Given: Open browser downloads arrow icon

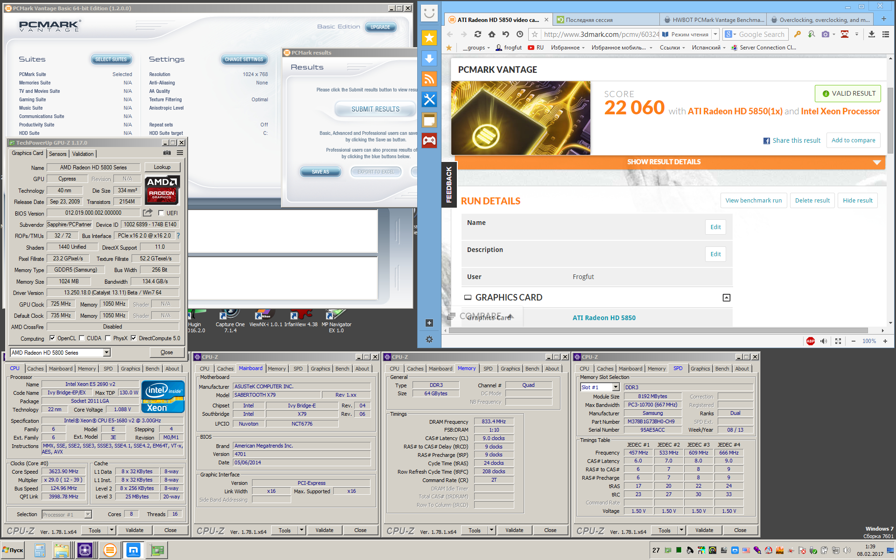Looking at the screenshot, I should (x=871, y=34).
